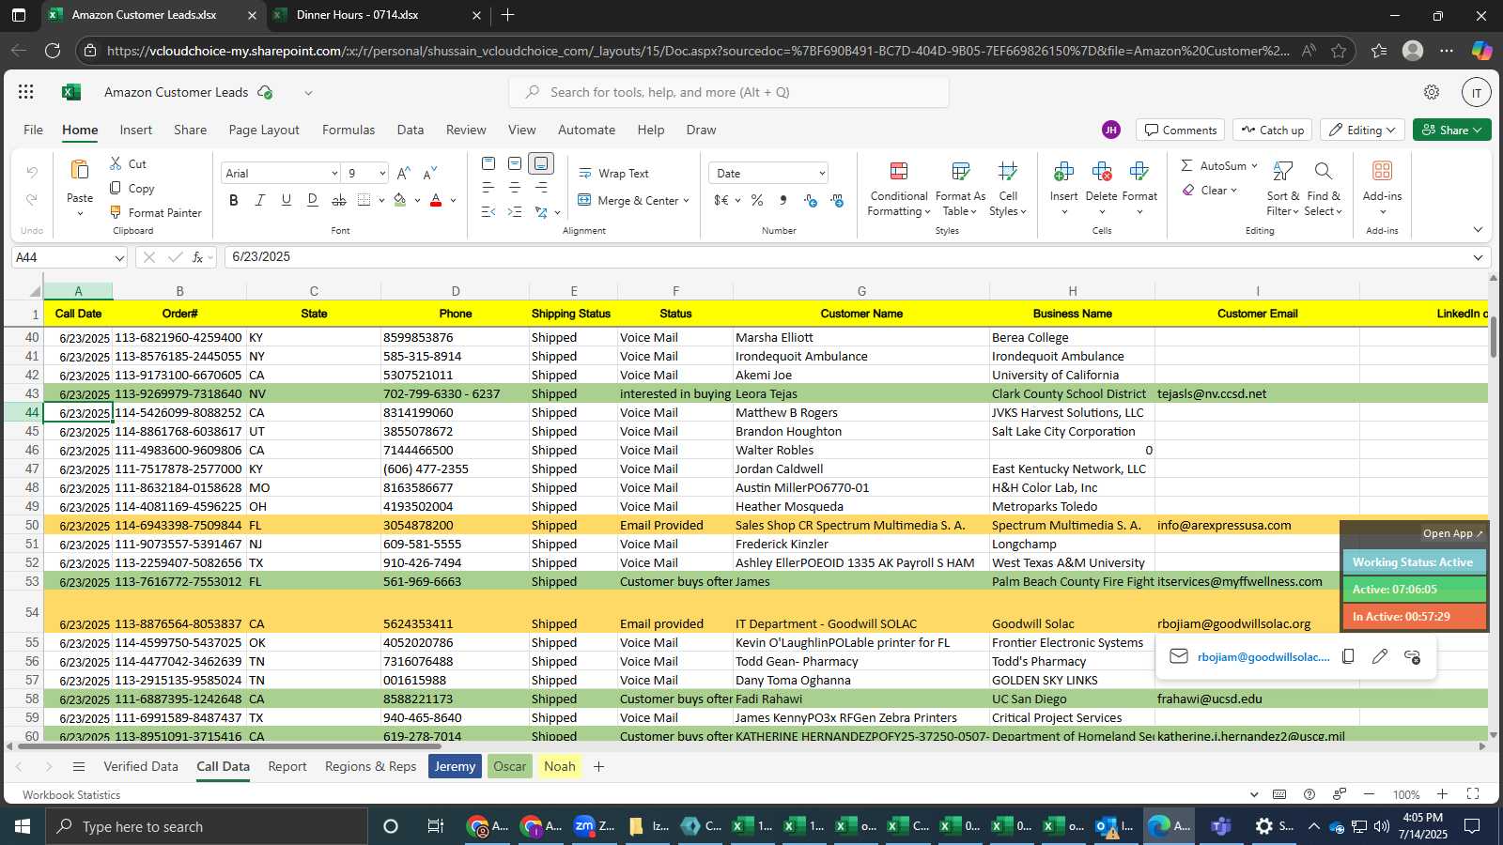Copy the rbojiam email from popup

point(1348,656)
